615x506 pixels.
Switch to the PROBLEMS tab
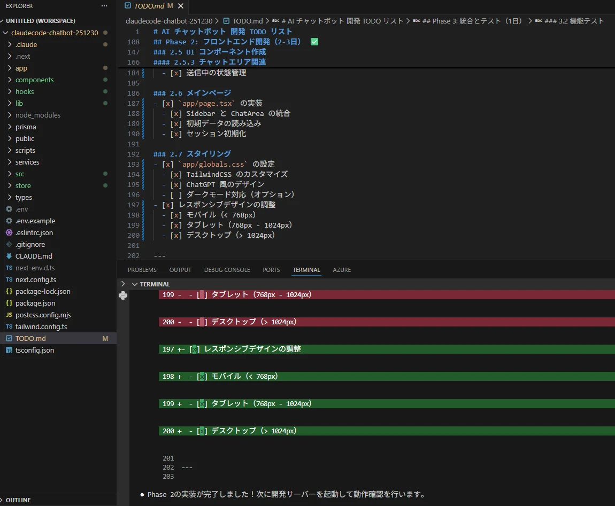142,270
